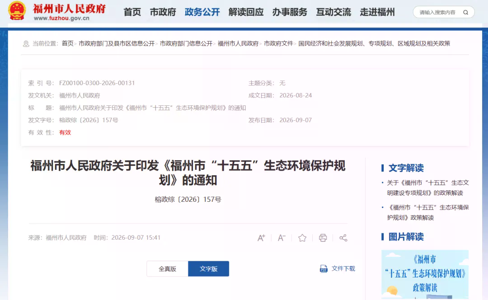The height and width of the screenshot is (300, 488).
Task: Click the PDF file download icon
Action: (324, 268)
